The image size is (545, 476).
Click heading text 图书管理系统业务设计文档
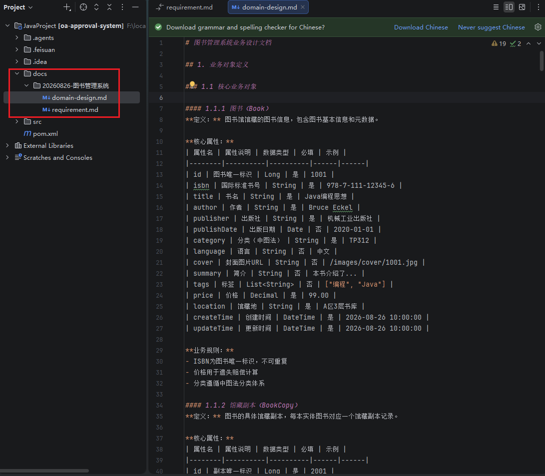[x=232, y=43]
